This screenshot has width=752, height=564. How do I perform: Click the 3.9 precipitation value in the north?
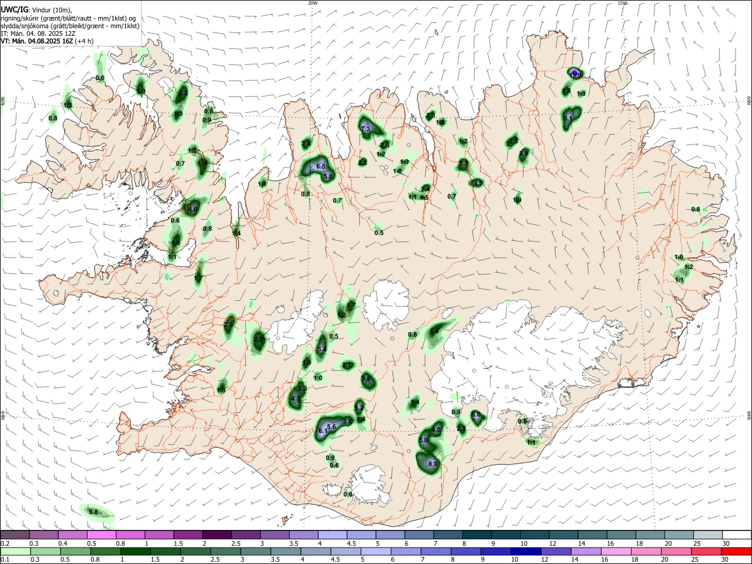click(x=523, y=153)
